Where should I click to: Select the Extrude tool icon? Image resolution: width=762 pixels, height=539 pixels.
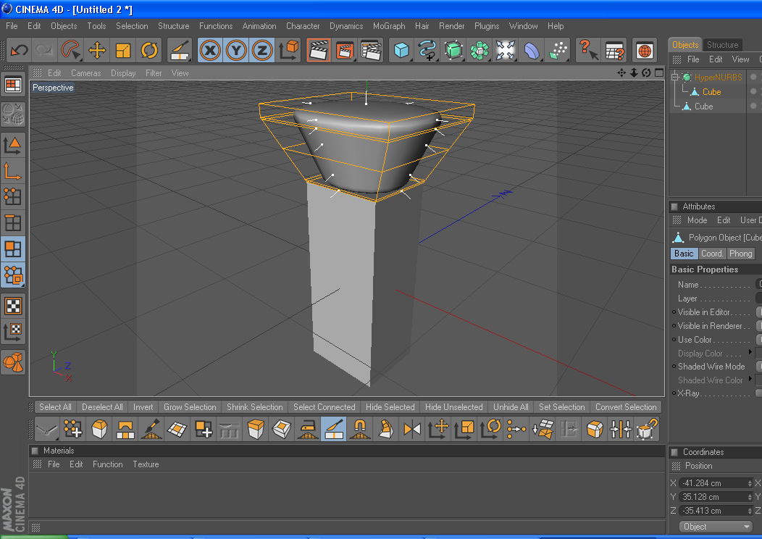(256, 429)
